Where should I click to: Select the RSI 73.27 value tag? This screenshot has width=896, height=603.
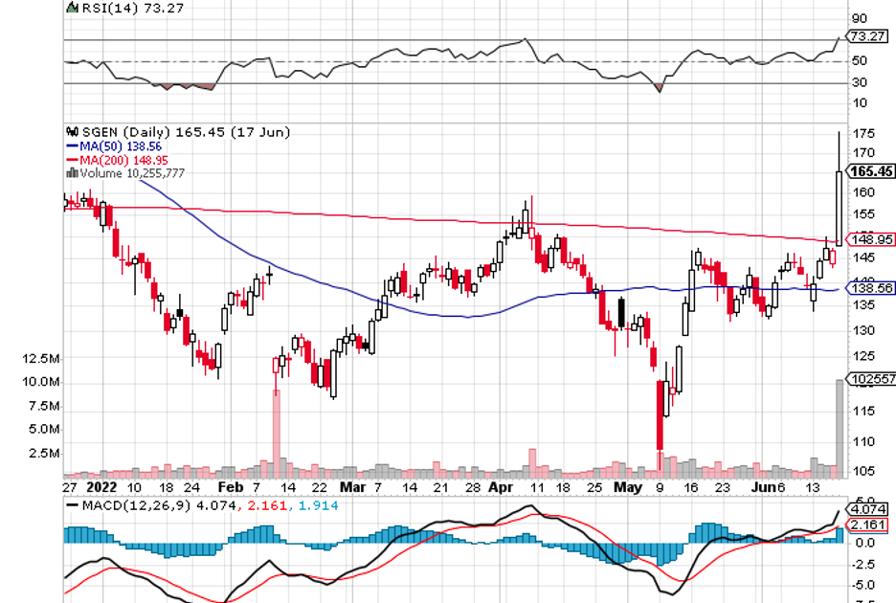click(x=864, y=36)
